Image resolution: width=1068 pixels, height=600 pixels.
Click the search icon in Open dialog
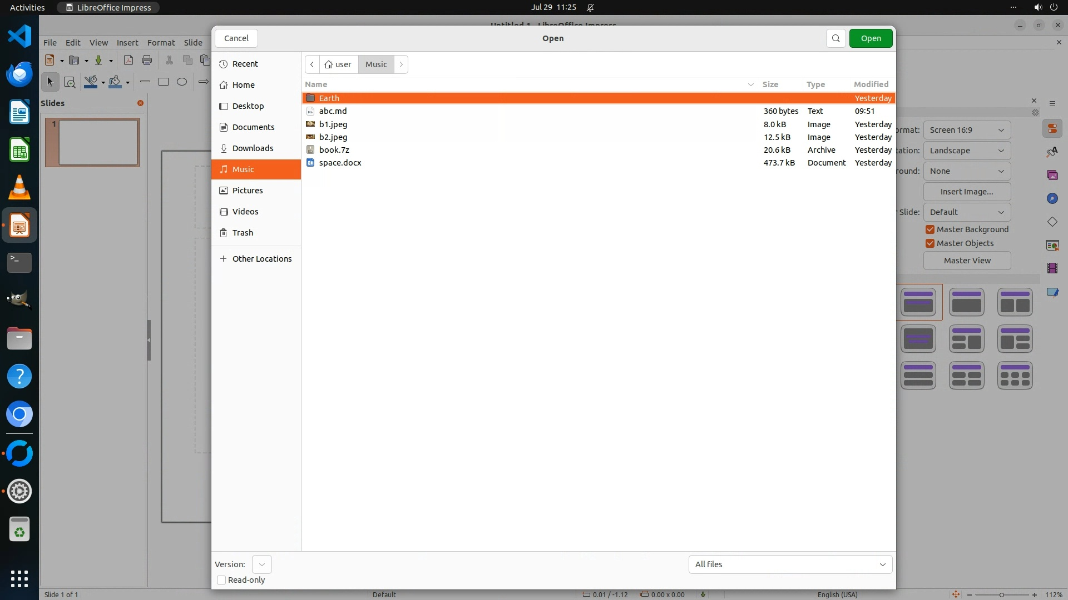click(x=835, y=38)
